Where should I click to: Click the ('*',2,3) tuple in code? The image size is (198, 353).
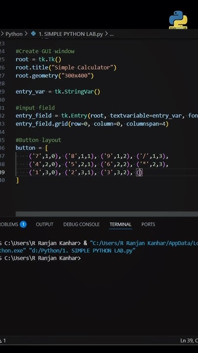click(x=151, y=164)
